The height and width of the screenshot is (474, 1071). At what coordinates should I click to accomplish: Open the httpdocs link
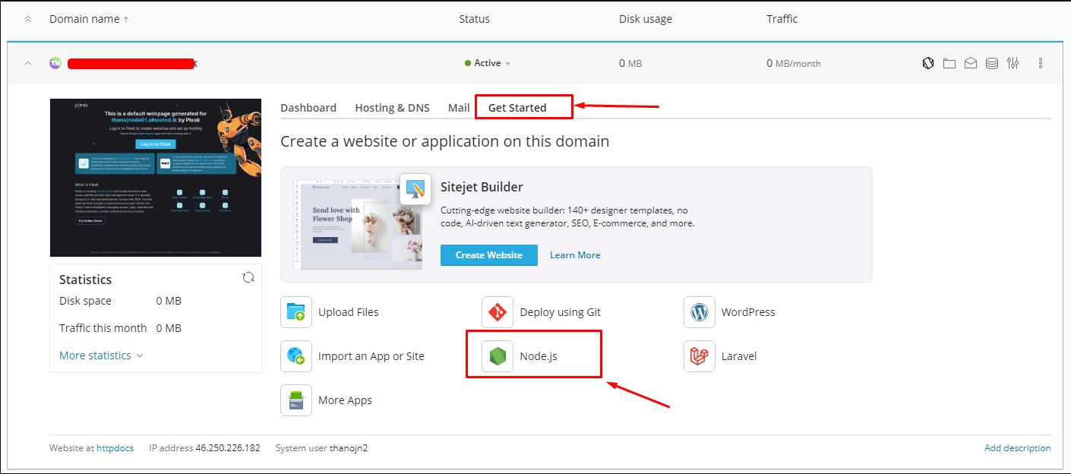[115, 447]
